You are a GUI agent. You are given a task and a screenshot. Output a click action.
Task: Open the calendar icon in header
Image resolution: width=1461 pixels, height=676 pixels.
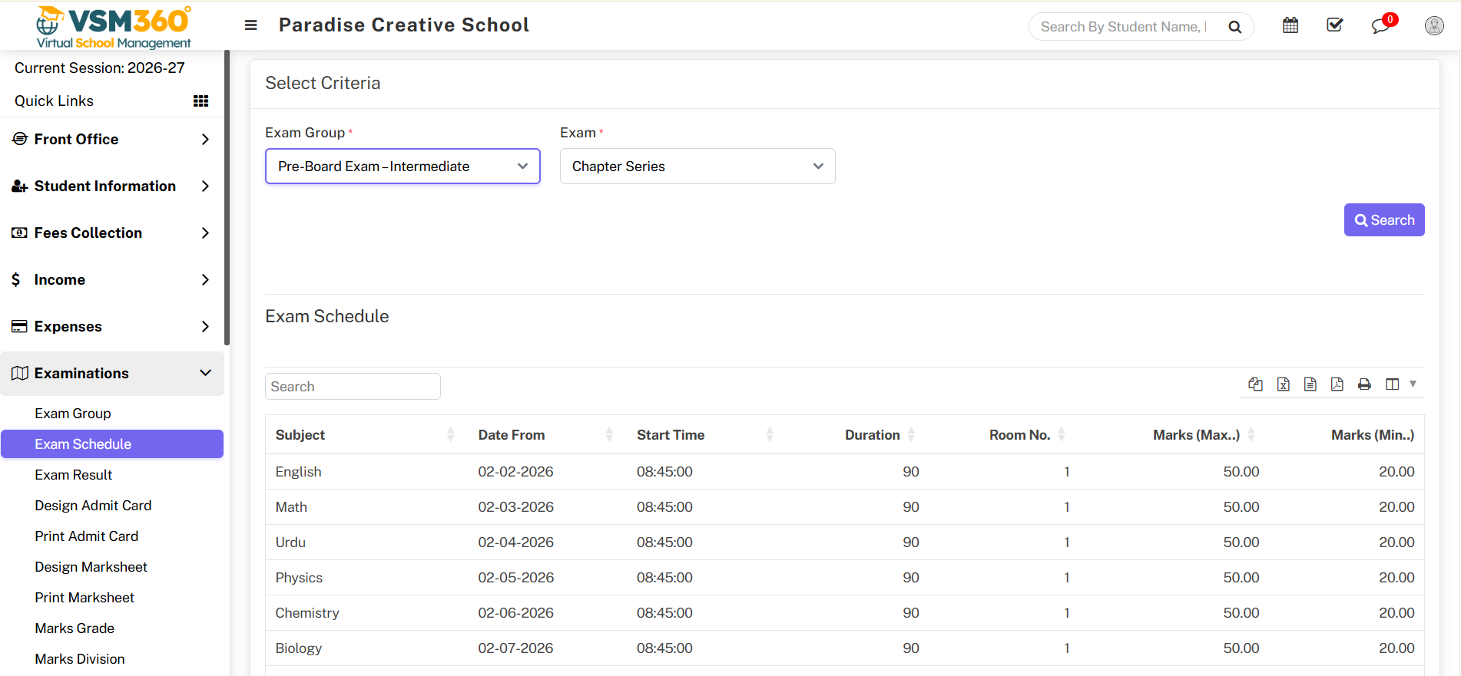(1290, 25)
